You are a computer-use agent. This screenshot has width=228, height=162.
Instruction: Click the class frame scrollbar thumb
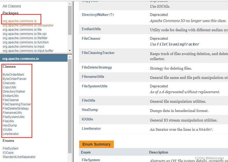(70, 106)
